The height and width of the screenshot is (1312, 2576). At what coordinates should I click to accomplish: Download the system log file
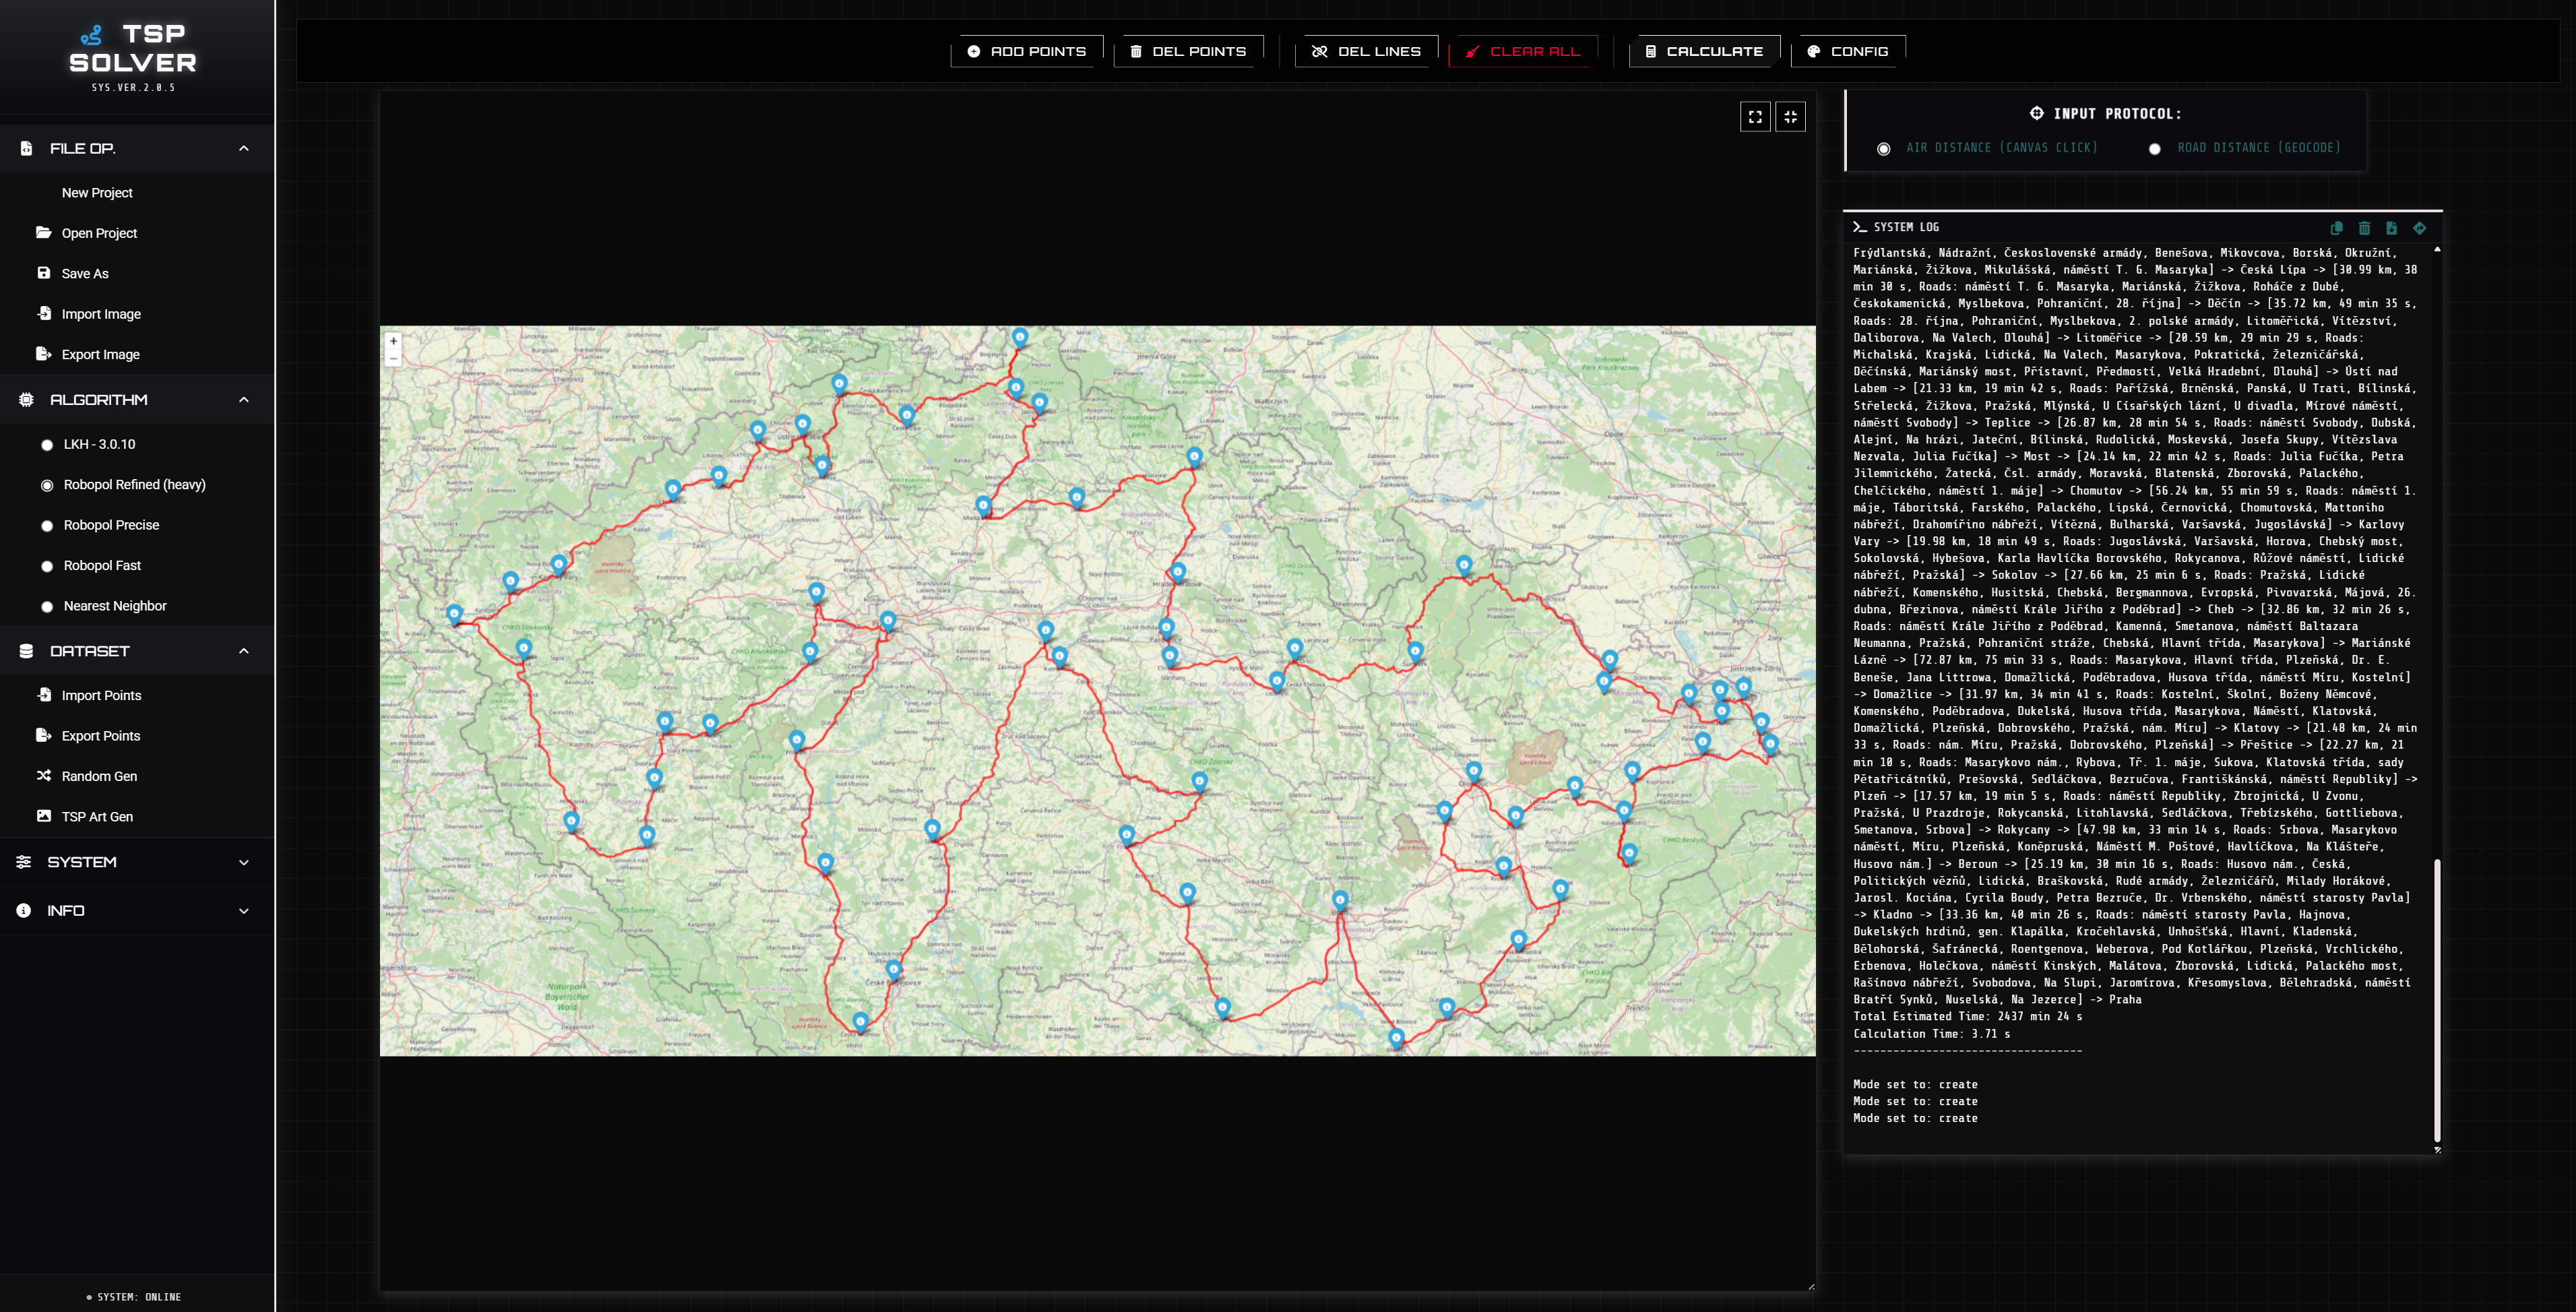pyautogui.click(x=2391, y=228)
